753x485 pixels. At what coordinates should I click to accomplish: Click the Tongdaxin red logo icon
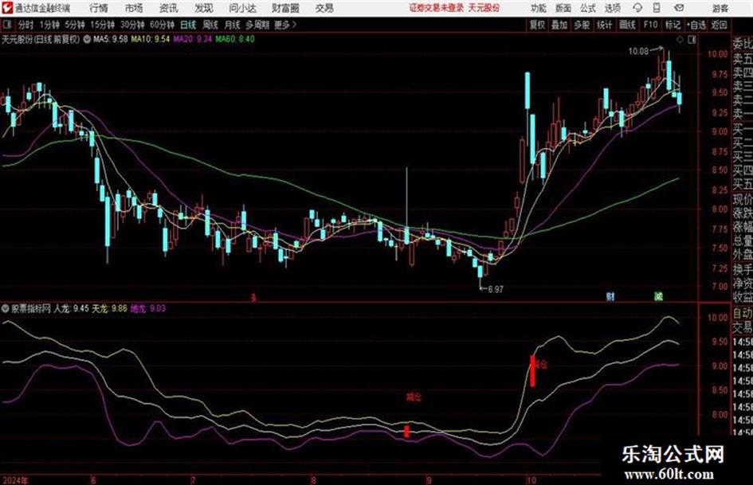[x=7, y=8]
